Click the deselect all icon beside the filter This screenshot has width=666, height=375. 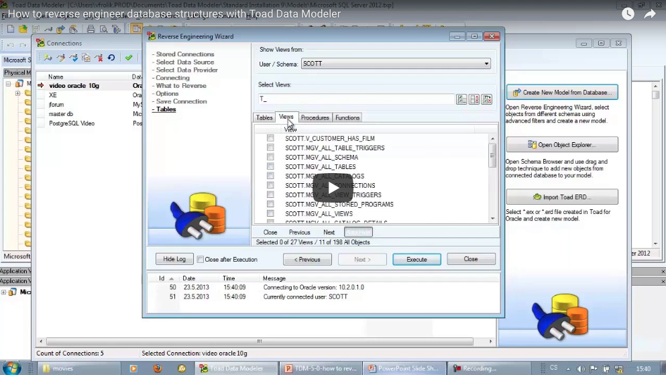[474, 99]
